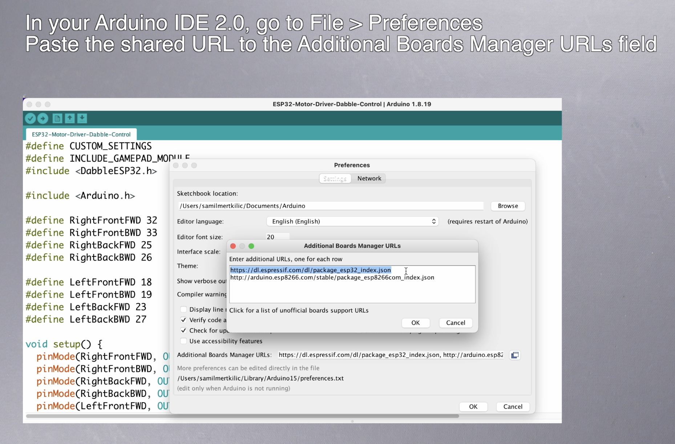Screen dimensions: 675x444
Task: Click the horizontal scrollbar of the code editor
Action: (x=242, y=416)
